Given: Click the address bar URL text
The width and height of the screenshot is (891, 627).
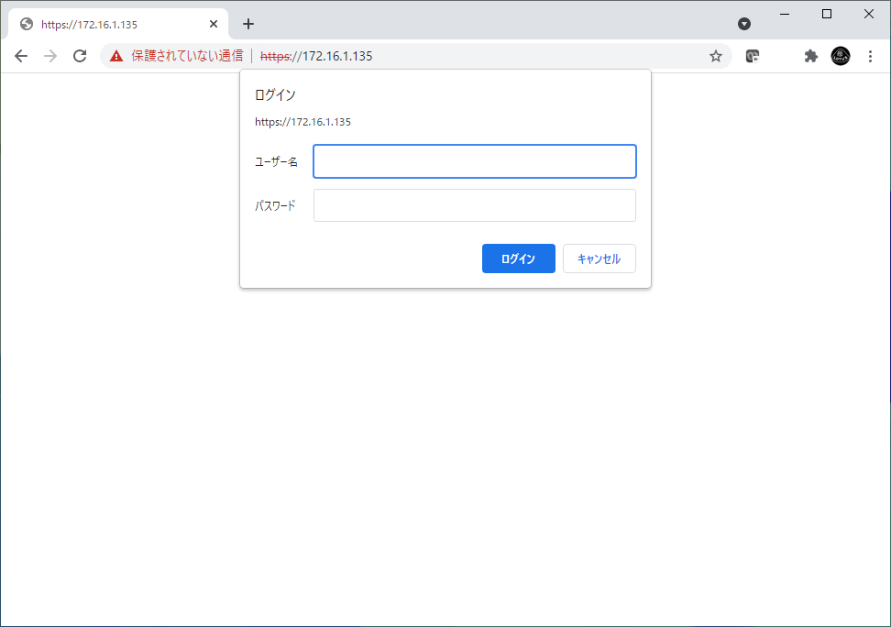Looking at the screenshot, I should click(x=336, y=56).
